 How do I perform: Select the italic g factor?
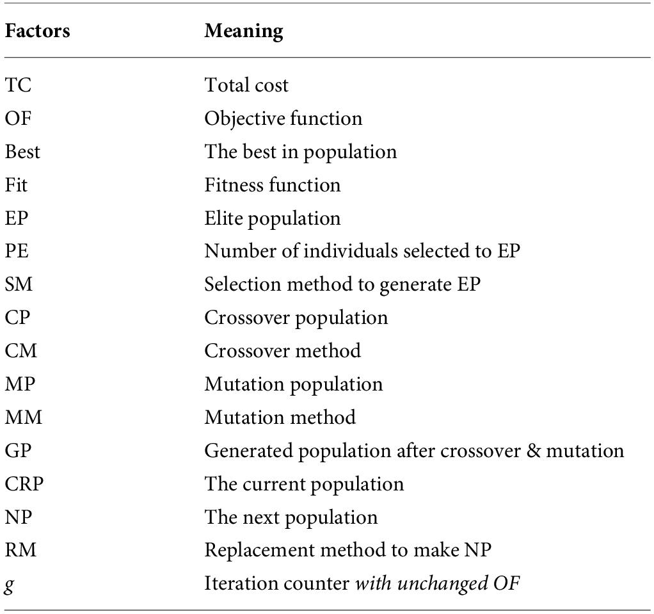tap(10, 585)
